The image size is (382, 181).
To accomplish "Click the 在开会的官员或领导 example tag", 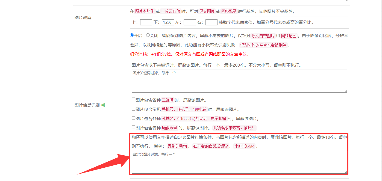I will (210, 146).
